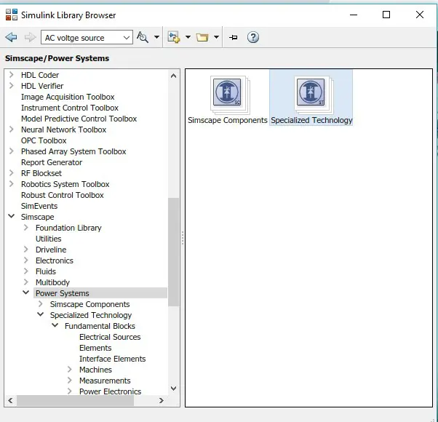Expand the Electronics node
Screen dimensions: 438x422
[x=25, y=260]
